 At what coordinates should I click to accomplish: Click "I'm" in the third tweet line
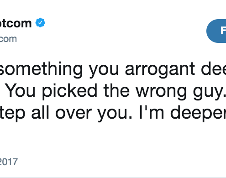(x=152, y=112)
